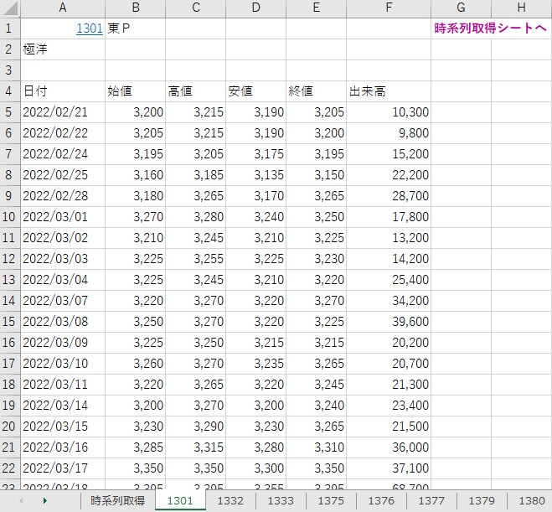Viewport: 552px width, 512px height.
Task: Click the previous sheet navigation arrow
Action: point(21,500)
